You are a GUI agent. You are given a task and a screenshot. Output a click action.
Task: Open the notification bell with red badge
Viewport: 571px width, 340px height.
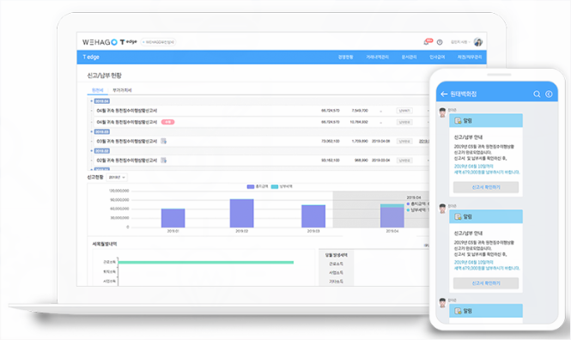click(427, 42)
